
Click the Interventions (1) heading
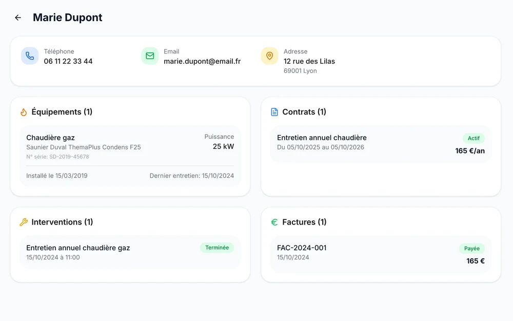point(62,222)
